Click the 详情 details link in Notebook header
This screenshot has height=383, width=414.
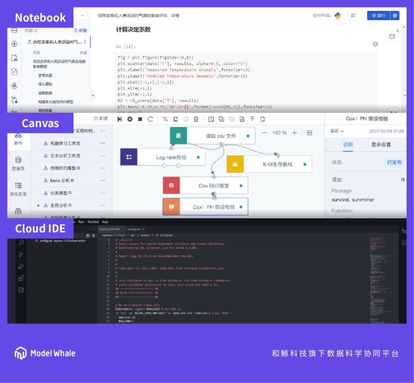(x=175, y=16)
